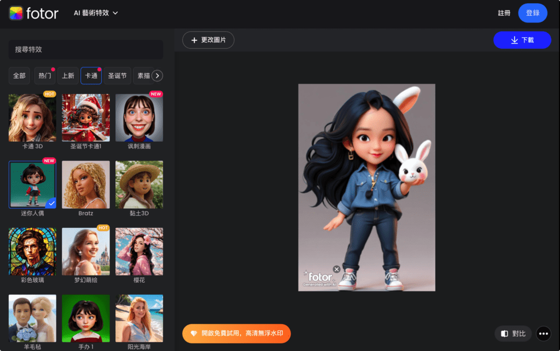Focus the 搜尋特效 search field
Viewport: 560px width, 351px height.
86,50
